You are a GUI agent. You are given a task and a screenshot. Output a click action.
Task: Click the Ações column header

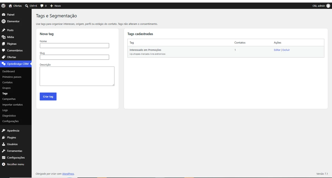point(277,43)
